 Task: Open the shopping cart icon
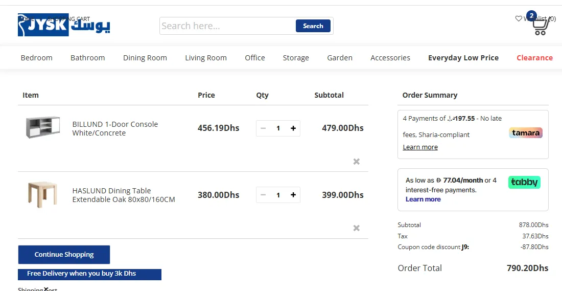click(540, 27)
